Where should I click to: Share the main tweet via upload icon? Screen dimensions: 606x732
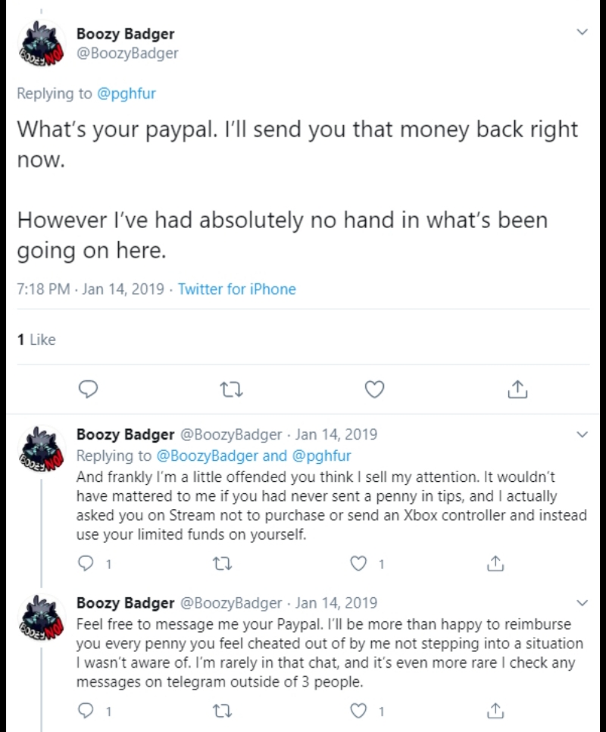[x=517, y=389]
